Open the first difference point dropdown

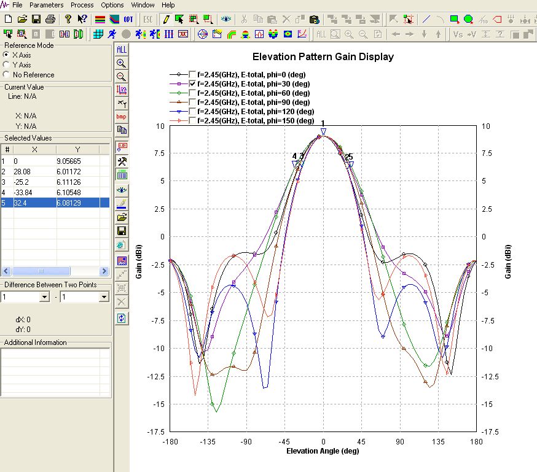click(44, 297)
